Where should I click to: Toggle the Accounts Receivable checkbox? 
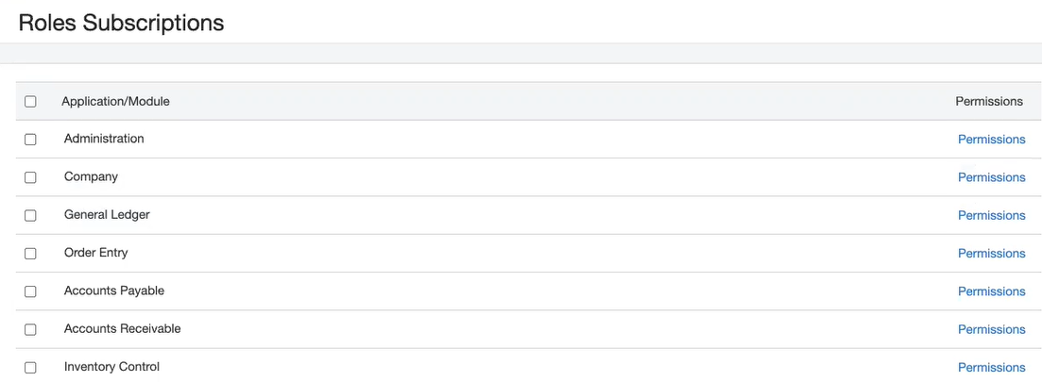coord(30,329)
